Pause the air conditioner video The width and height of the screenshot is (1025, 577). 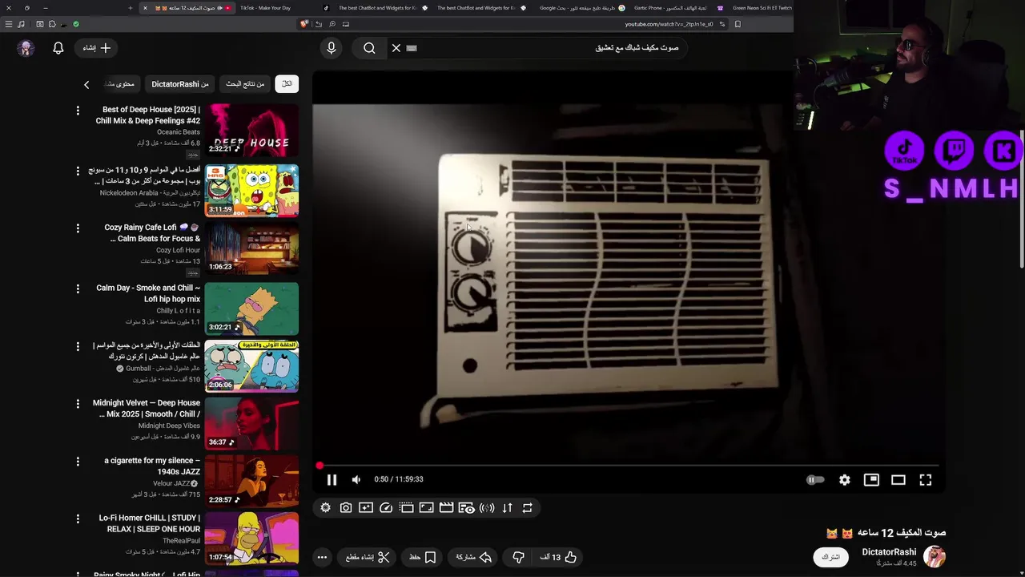click(332, 479)
